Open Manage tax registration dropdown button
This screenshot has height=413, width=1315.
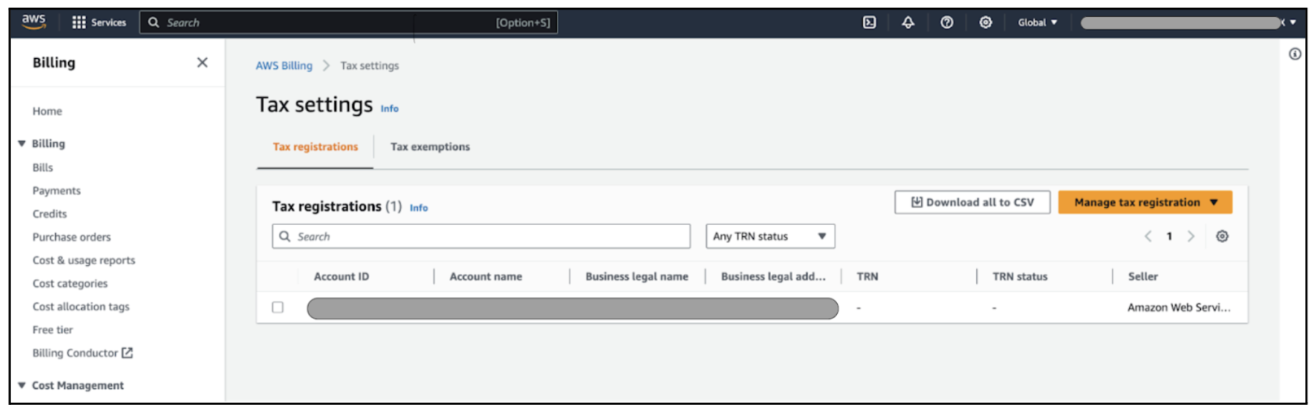click(1145, 202)
